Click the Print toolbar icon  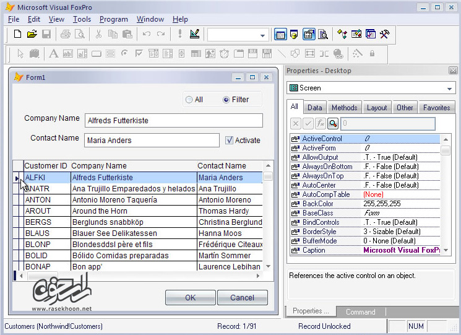(x=65, y=34)
